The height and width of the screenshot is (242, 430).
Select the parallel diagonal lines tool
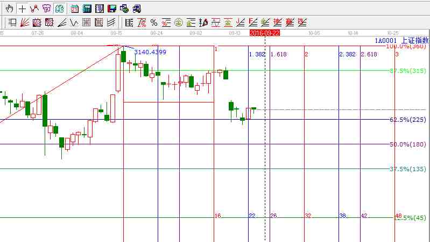pyautogui.click(x=111, y=23)
